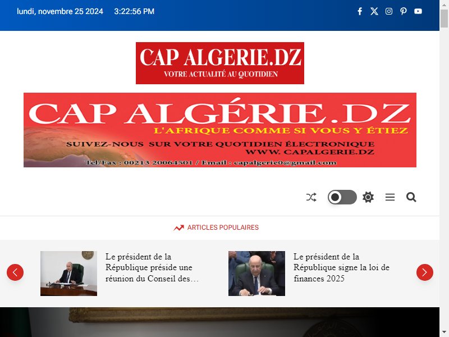Open article 'préside une réunion du Conseil'
449x337 pixels.
point(152,268)
